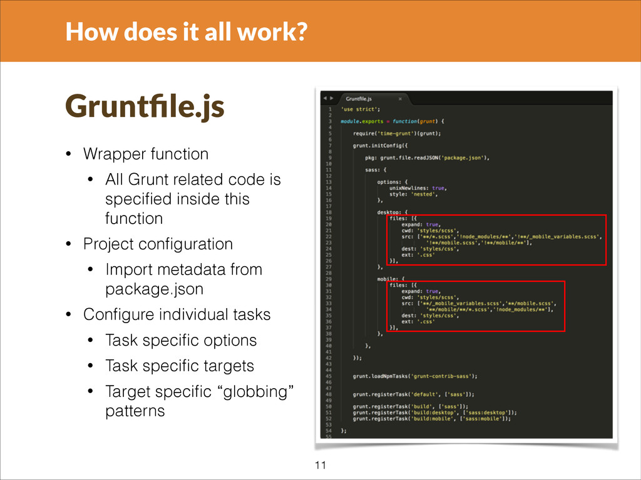This screenshot has height=480, width=641.
Task: Click the 'Target specific "globbing" patterns' bullet
Action: [200, 401]
